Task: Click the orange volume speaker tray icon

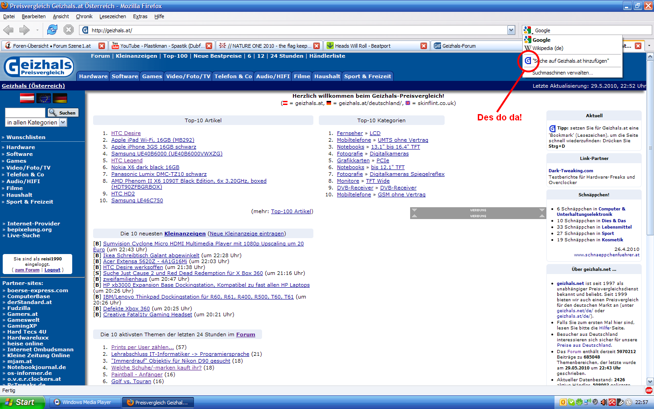Action: [604, 402]
